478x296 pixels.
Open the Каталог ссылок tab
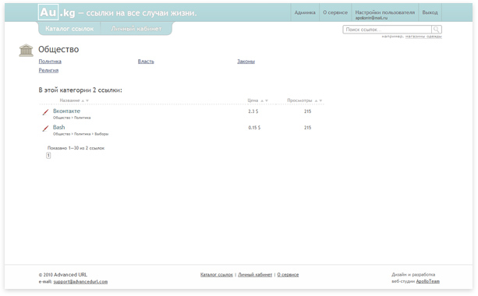click(69, 29)
